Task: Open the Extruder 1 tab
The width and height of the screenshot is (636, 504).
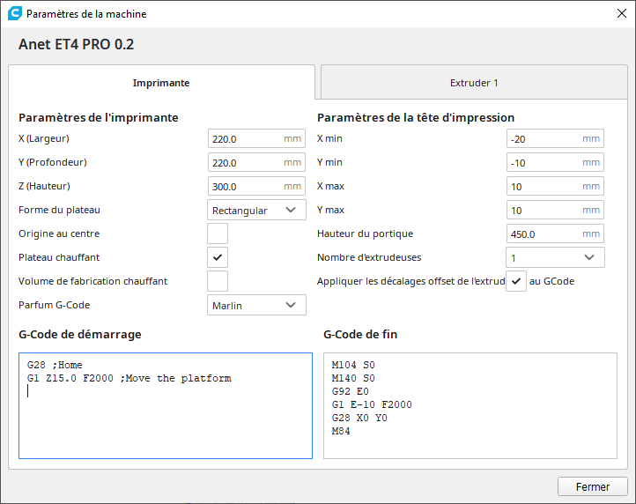Action: pos(474,82)
